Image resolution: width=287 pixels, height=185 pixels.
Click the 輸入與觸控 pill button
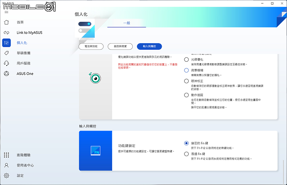coord(149,46)
